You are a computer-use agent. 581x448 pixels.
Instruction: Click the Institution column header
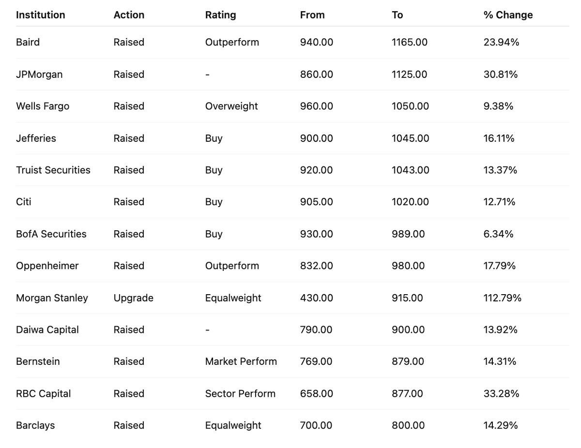40,15
